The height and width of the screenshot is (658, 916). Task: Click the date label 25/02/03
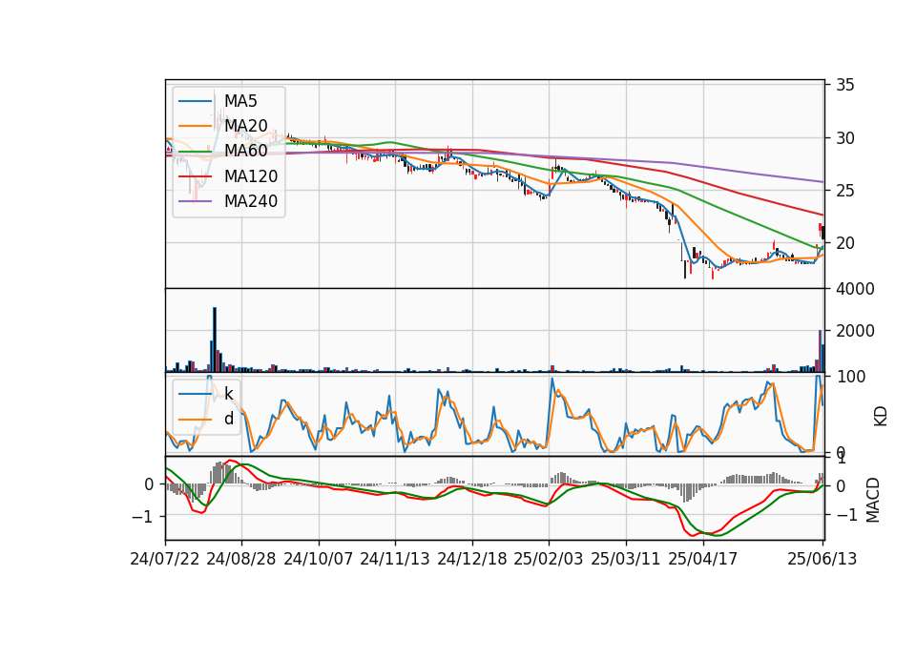point(549,559)
